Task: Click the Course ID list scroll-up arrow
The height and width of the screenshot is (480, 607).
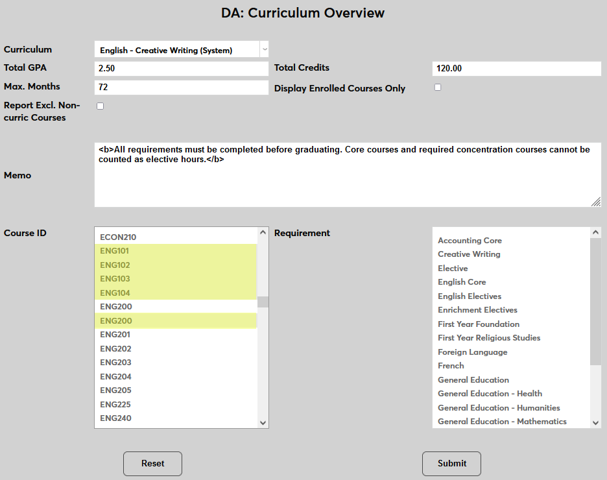Action: point(263,233)
